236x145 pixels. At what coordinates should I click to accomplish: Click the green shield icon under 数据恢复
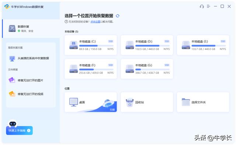click(x=19, y=31)
